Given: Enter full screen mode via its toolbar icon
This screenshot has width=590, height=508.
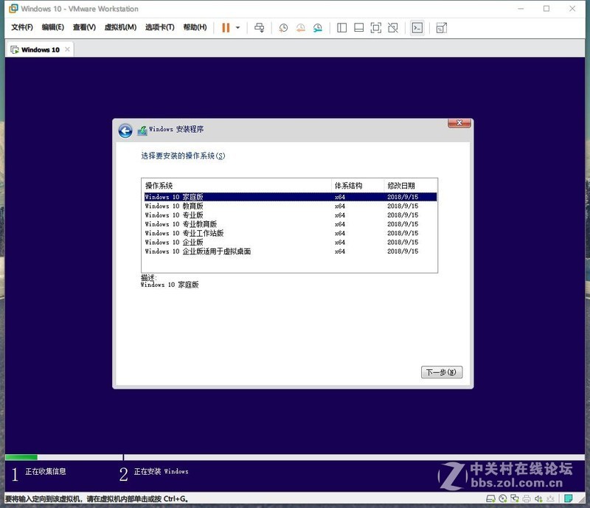Looking at the screenshot, I should [377, 27].
